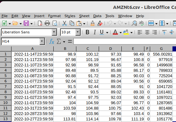Expand the Select Function arrow next to Sum
The image size is (176, 122).
point(64,42)
